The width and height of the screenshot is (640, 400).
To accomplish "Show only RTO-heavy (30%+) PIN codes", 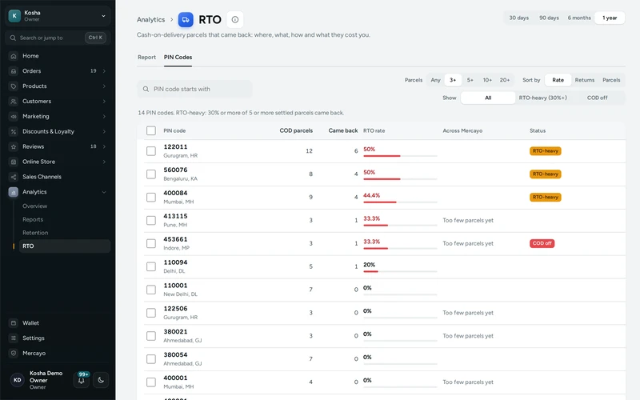I will 543,98.
